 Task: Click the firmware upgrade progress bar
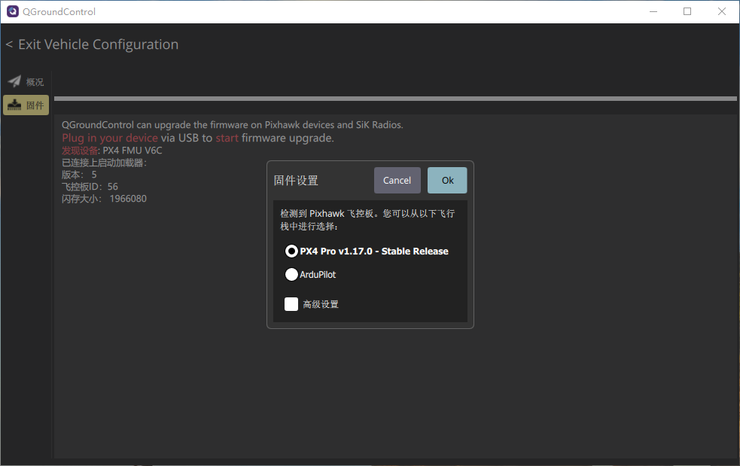pyautogui.click(x=395, y=99)
